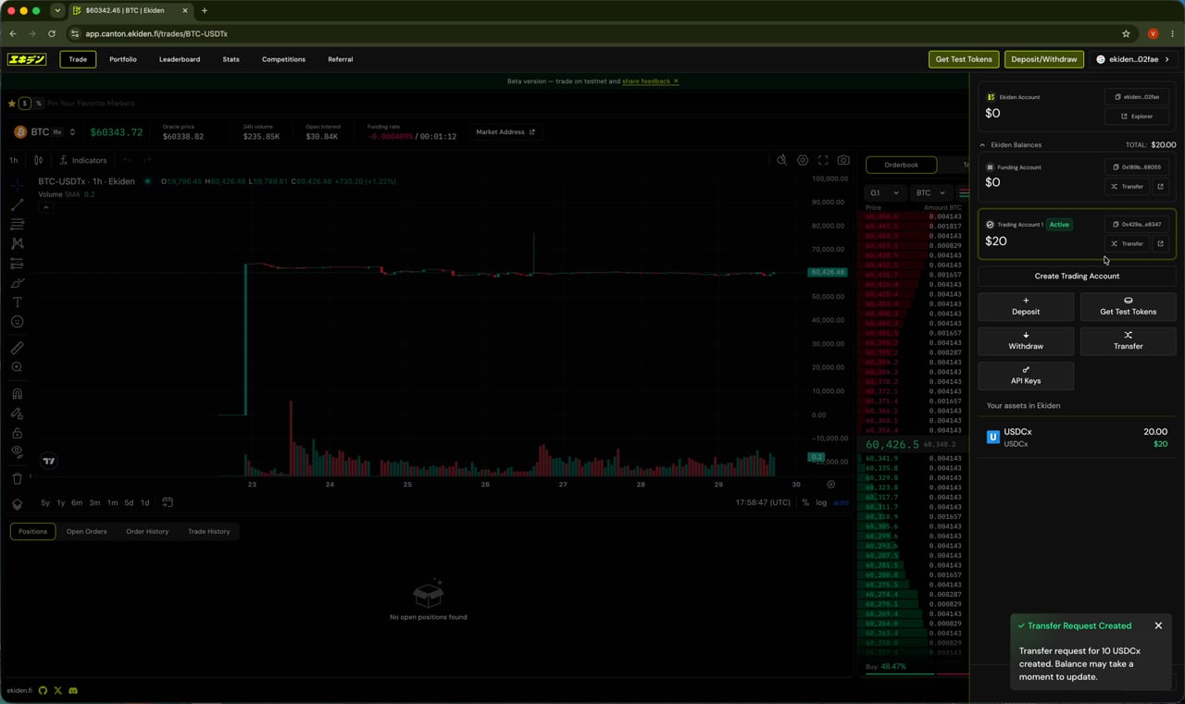Set chart range to 5y
1185x704 pixels.
45,502
